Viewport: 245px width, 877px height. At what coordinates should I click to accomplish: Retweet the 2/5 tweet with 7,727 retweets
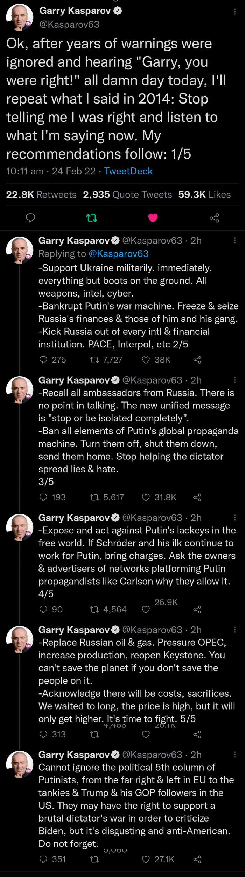point(94,360)
